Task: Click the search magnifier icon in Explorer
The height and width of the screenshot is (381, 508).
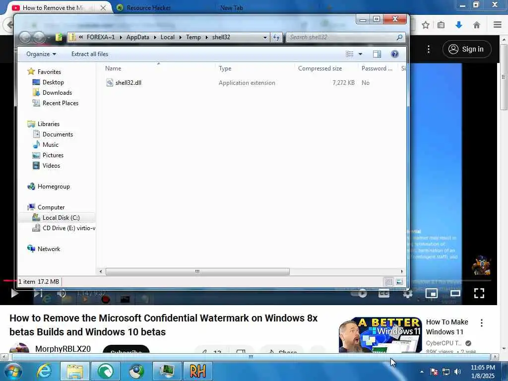Action: (x=399, y=37)
